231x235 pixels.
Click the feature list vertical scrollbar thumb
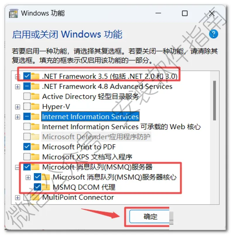pyautogui.click(x=215, y=101)
